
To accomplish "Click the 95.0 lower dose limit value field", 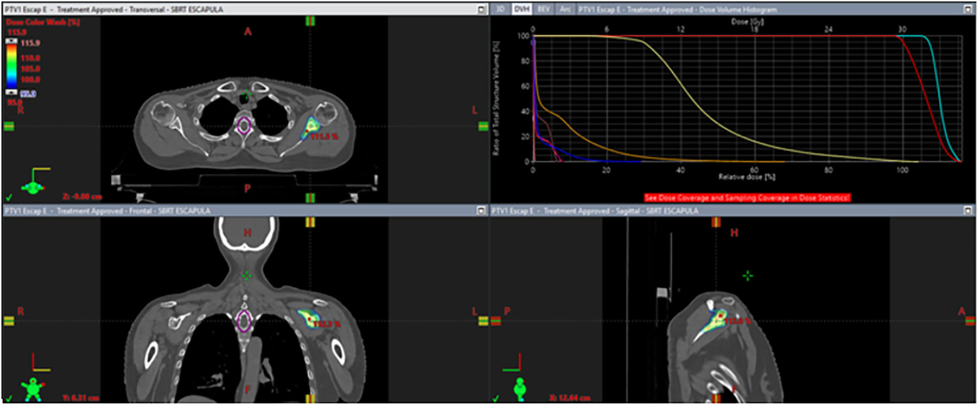I will 29,94.
